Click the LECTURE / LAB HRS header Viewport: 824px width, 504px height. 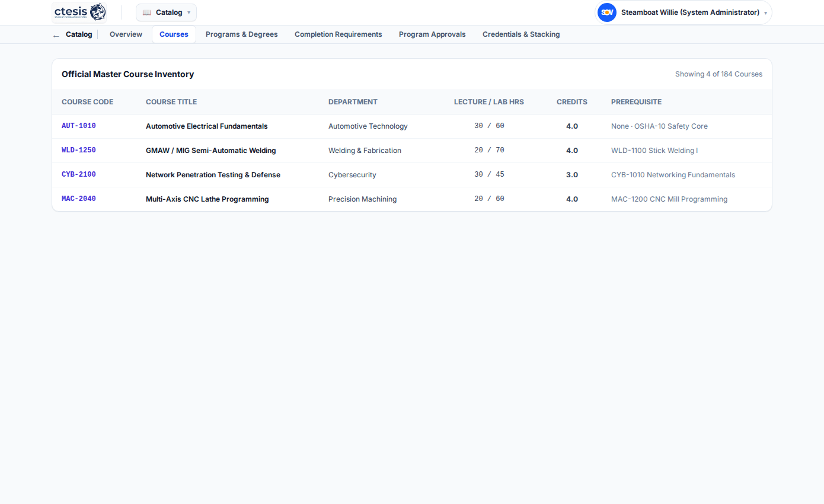pos(489,102)
